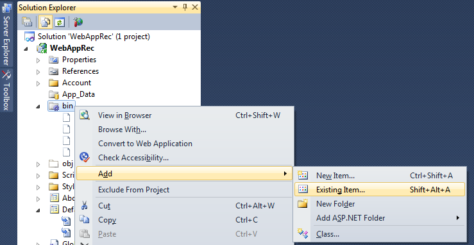Toggle the Auto Hide pin on Solution Explorer

point(185,7)
